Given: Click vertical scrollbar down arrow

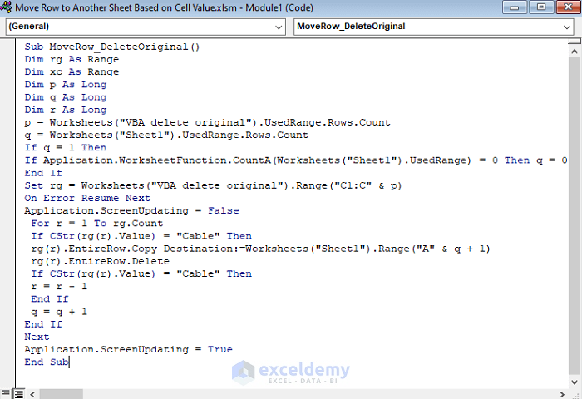Looking at the screenshot, I should 575,382.
